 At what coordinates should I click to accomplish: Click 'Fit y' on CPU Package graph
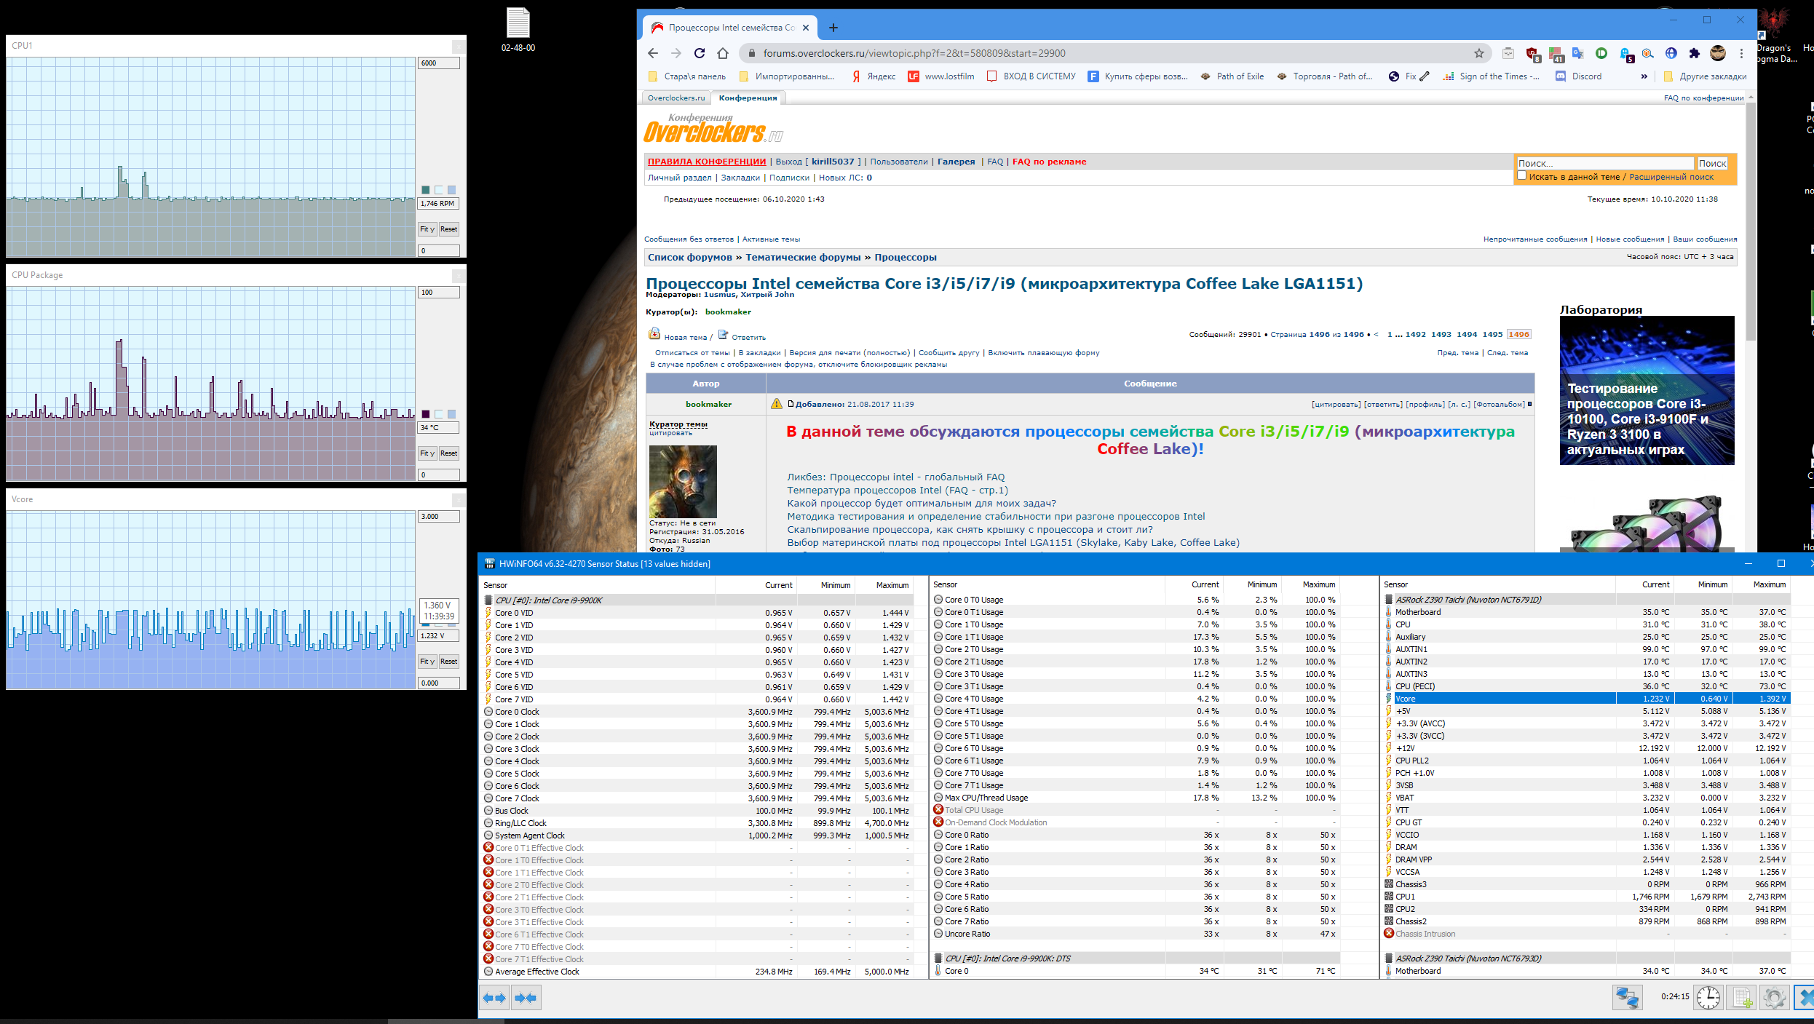tap(427, 453)
